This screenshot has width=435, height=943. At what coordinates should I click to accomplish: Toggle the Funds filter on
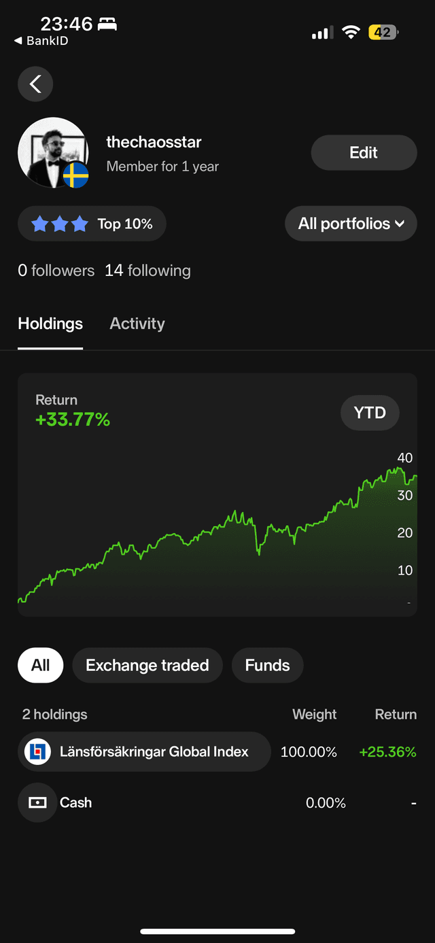click(267, 665)
